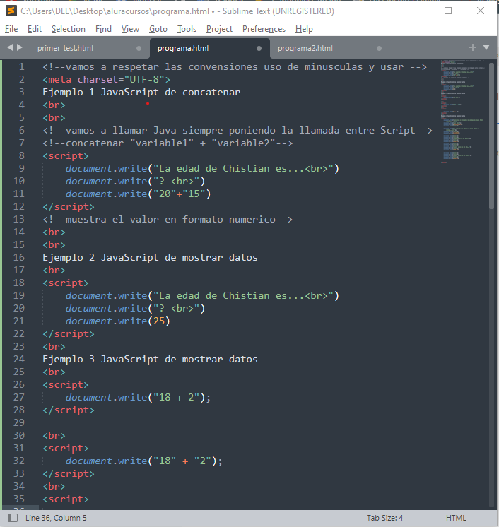Click line number 18 in gutter
The height and width of the screenshot is (527, 499).
(19, 283)
